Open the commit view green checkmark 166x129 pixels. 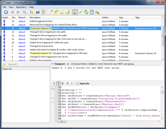pyautogui.click(x=81, y=12)
